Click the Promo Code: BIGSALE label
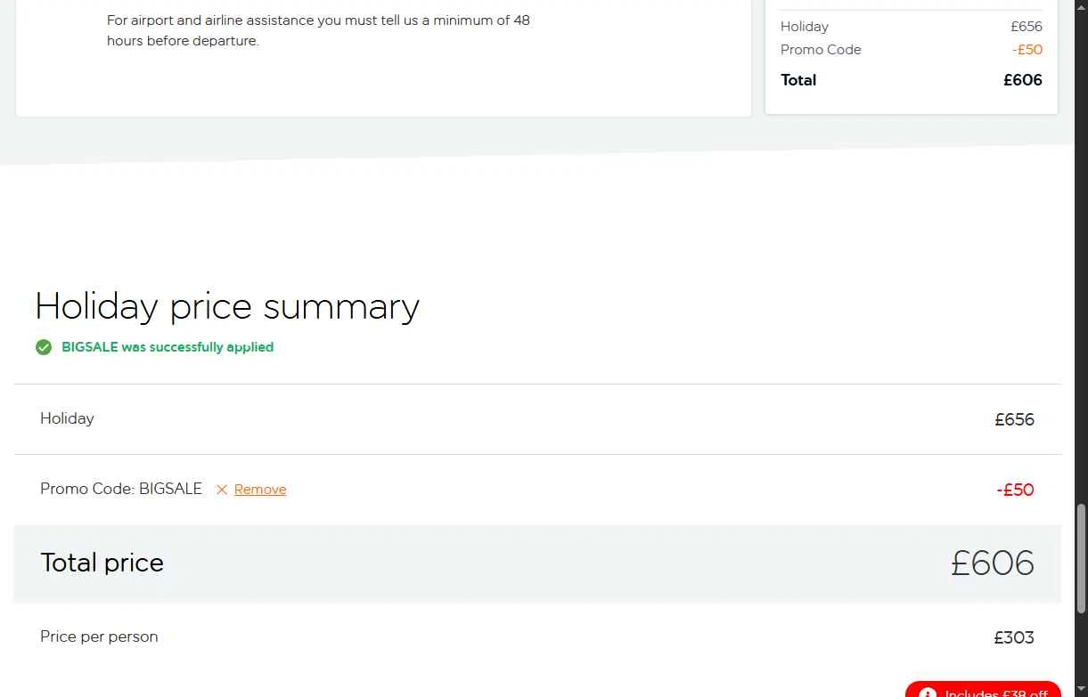Viewport: 1088px width, 697px height. pyautogui.click(x=121, y=489)
